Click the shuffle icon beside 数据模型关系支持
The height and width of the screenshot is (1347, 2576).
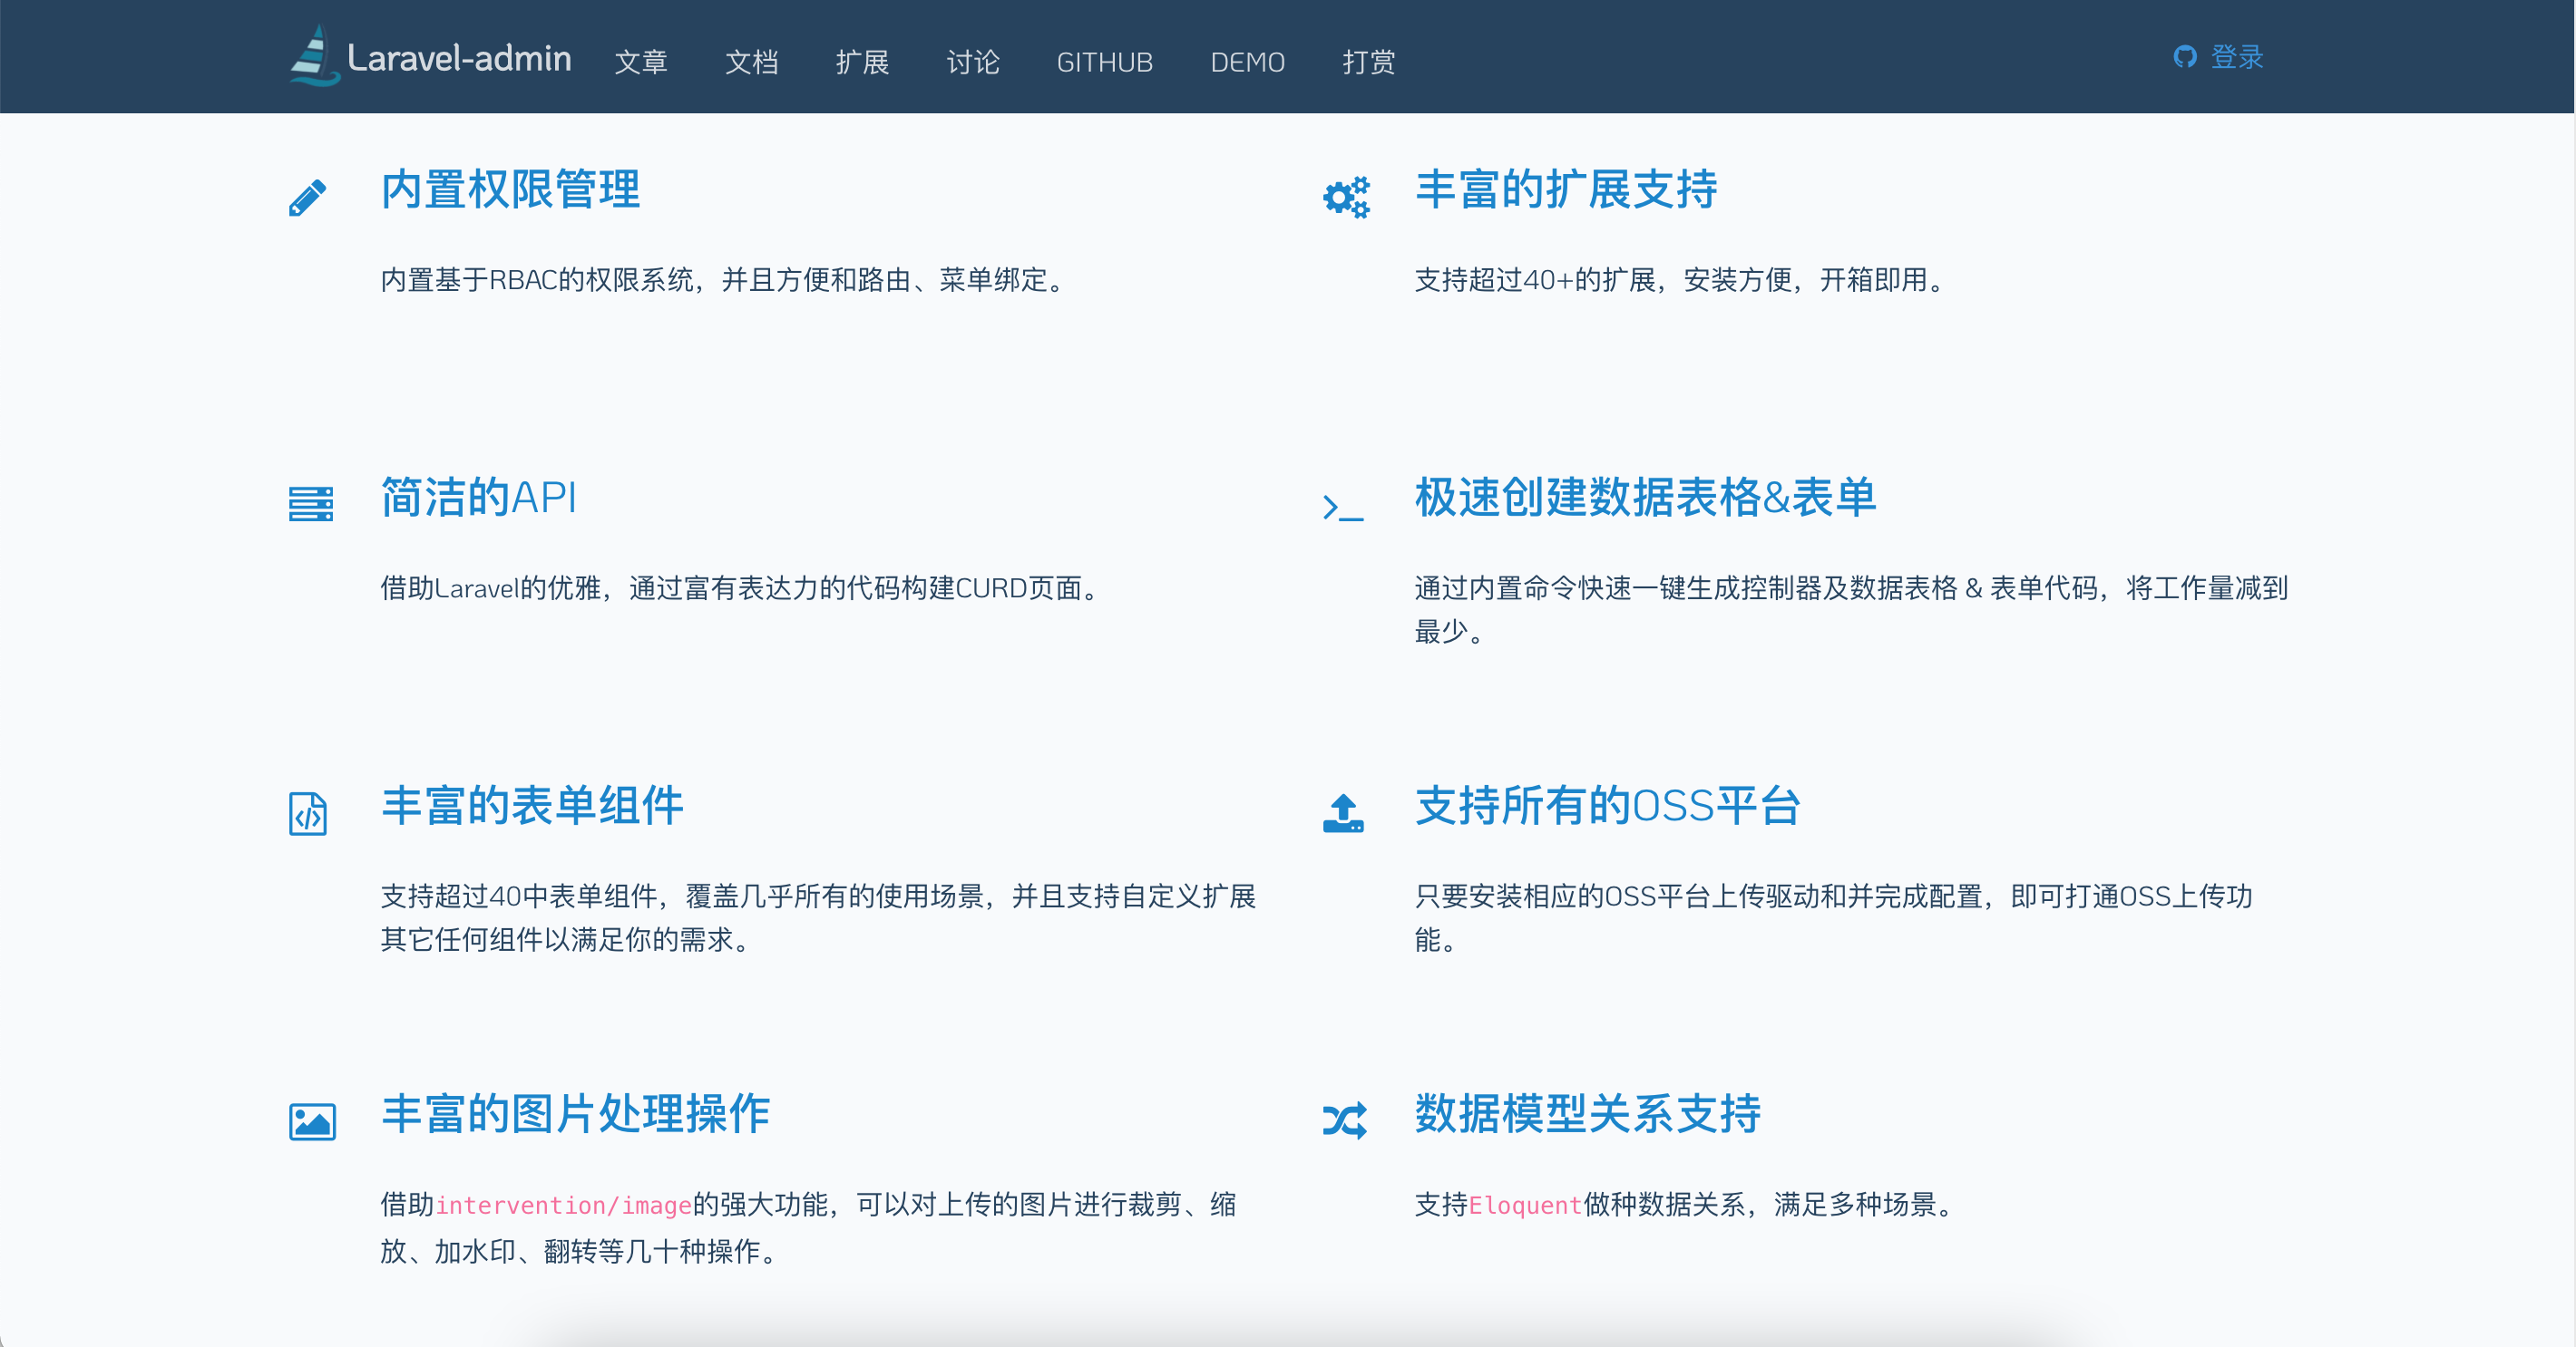tap(1344, 1121)
